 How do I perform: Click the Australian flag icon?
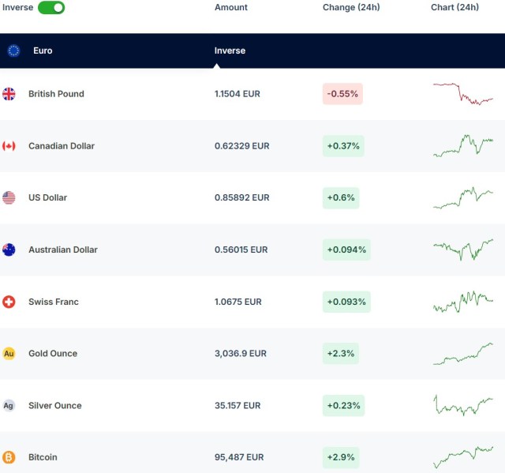[x=9, y=250]
